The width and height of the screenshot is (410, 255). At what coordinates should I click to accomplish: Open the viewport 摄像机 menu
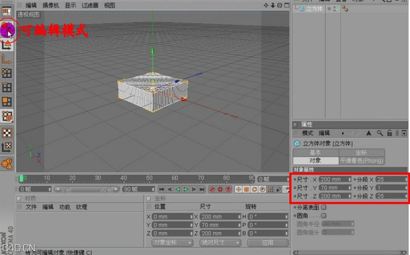click(51, 5)
